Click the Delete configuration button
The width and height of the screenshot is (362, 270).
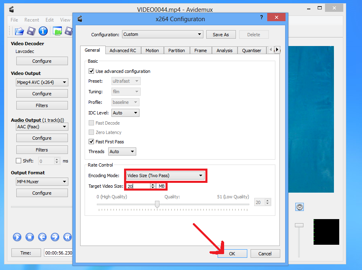point(254,35)
